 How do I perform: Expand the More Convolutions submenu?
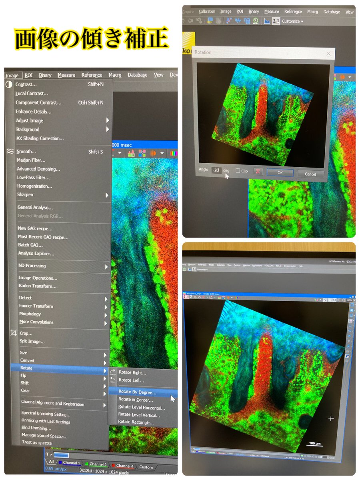(x=62, y=322)
